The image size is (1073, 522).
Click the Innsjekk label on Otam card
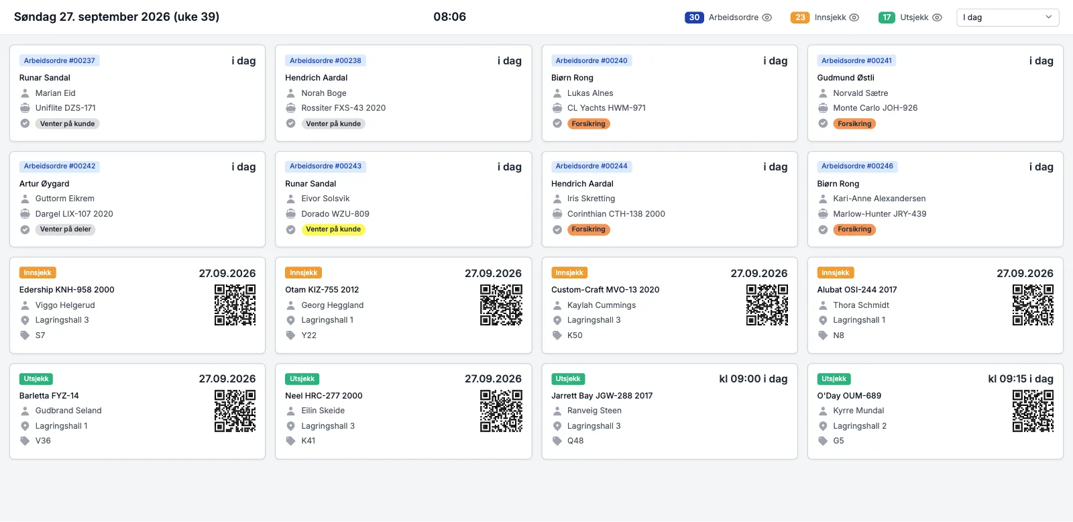pyautogui.click(x=304, y=273)
